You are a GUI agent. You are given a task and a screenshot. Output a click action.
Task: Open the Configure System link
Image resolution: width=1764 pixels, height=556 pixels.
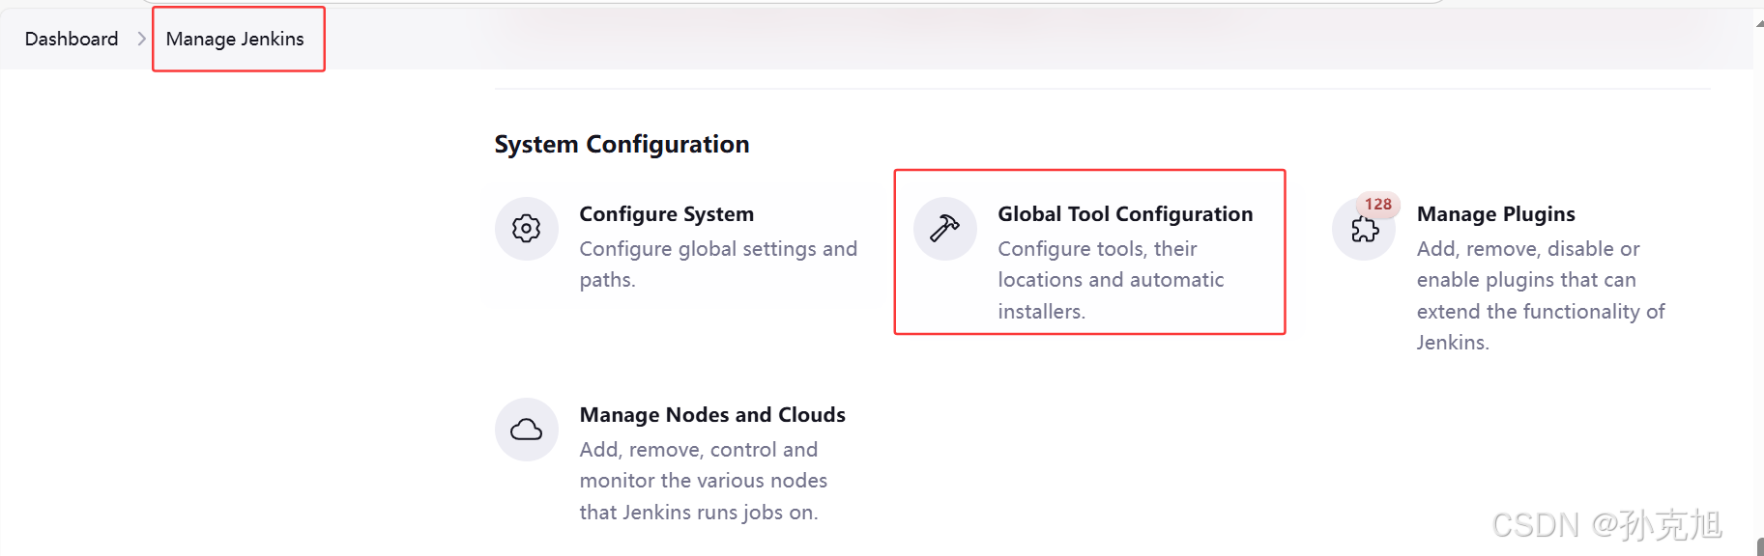coord(667,214)
